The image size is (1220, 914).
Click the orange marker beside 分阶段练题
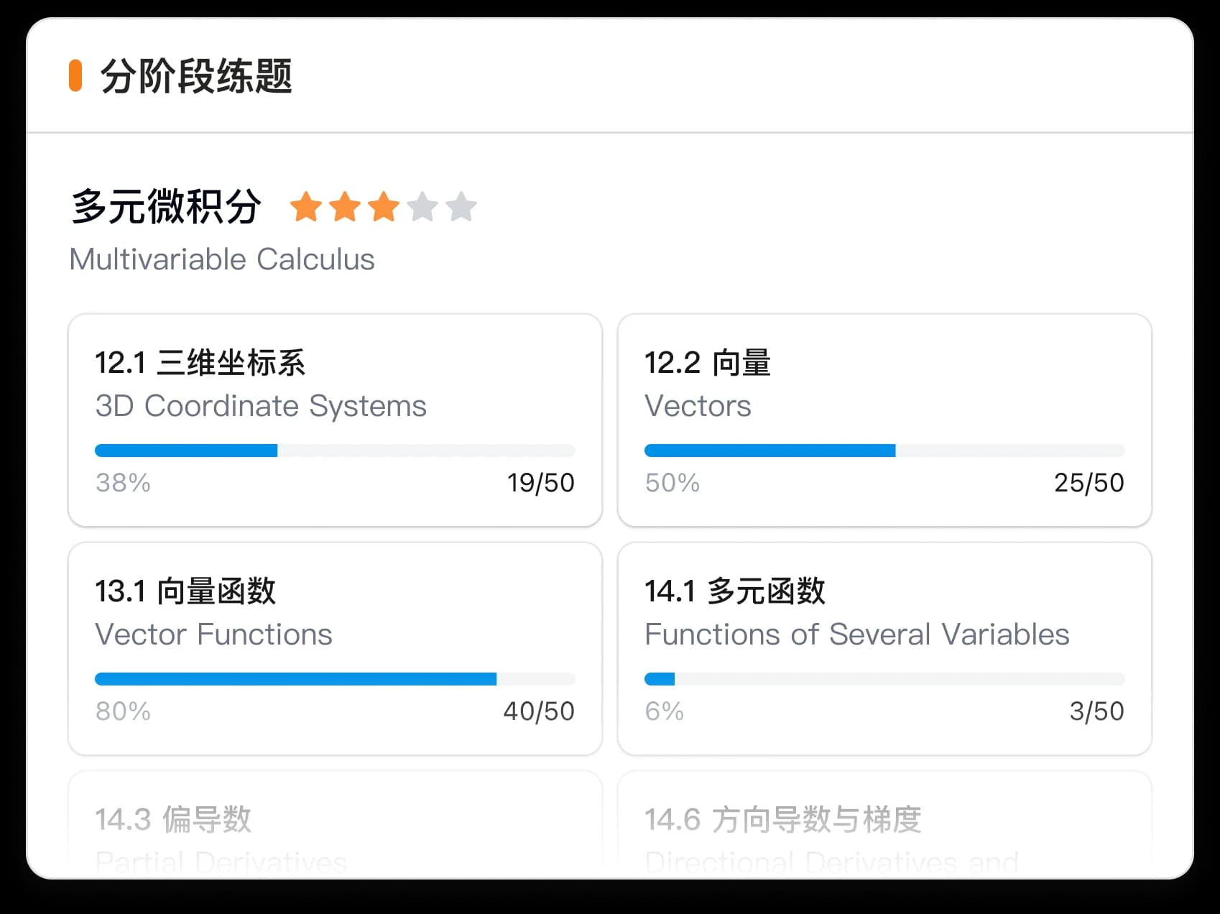(x=75, y=76)
